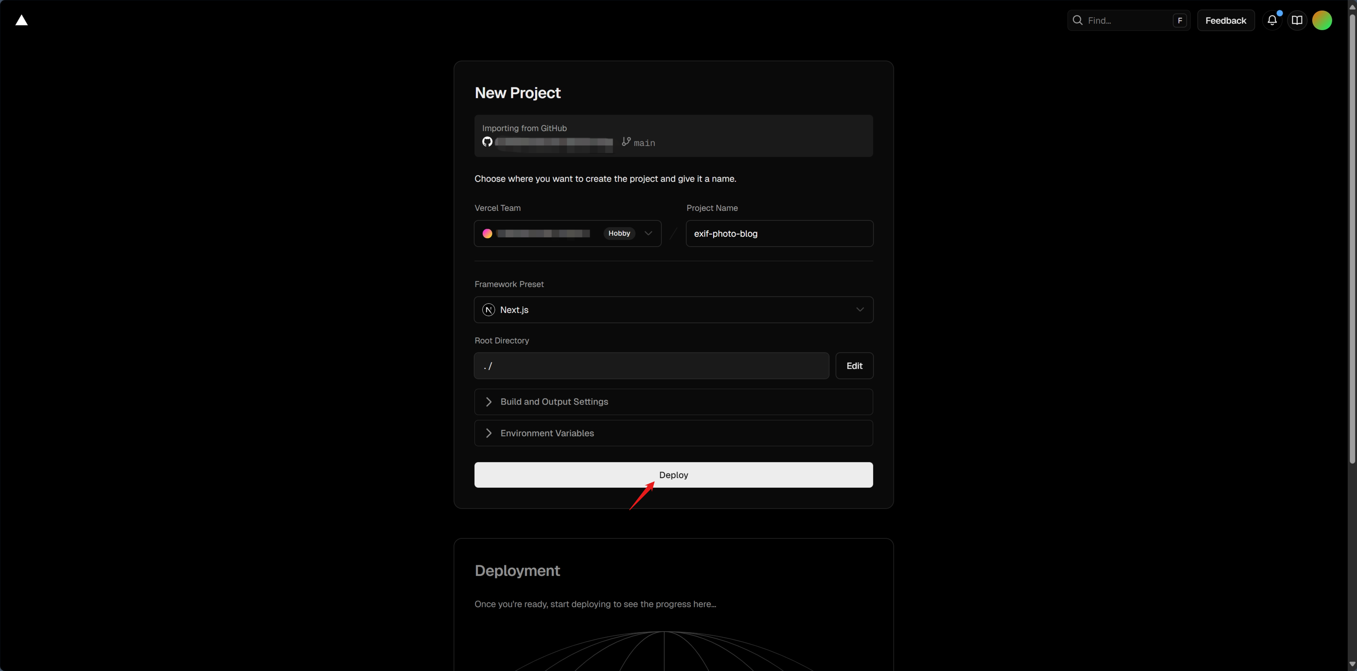Click the GitHub logo icon
Image resolution: width=1357 pixels, height=671 pixels.
487,141
